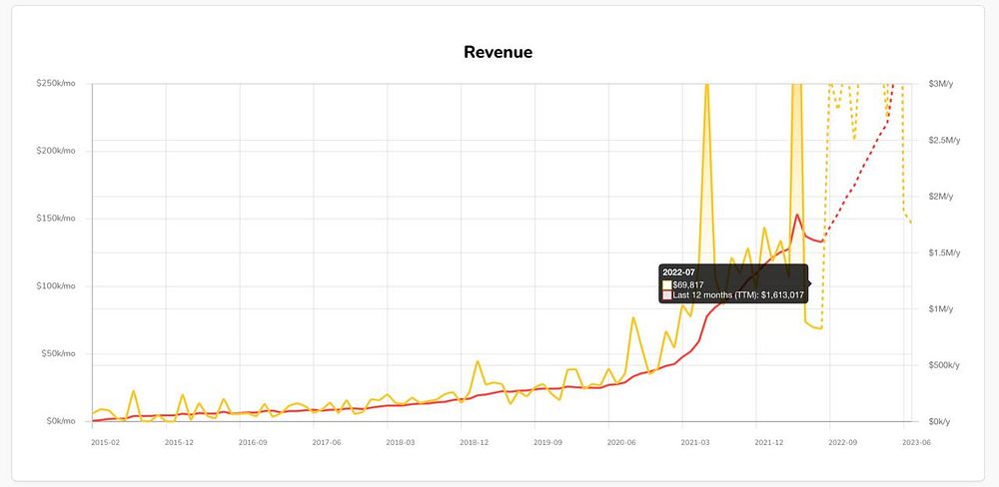Click the 2016-09 x-axis date label

coord(253,441)
